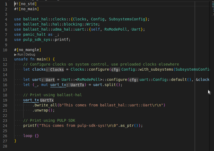
Task: Click the loop keyword on line 26
Action: tap(28, 136)
